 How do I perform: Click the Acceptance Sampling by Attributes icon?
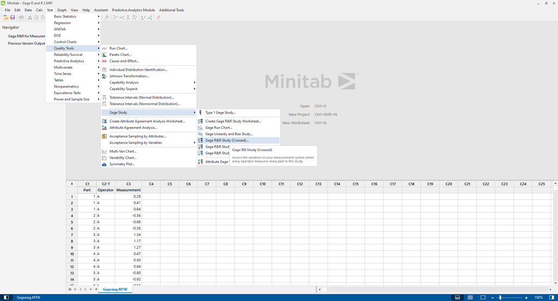[104, 136]
